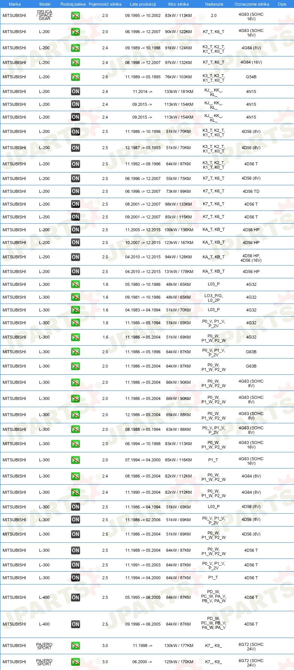Click the PB icon for L-300 63kW / 86KM

point(76,429)
